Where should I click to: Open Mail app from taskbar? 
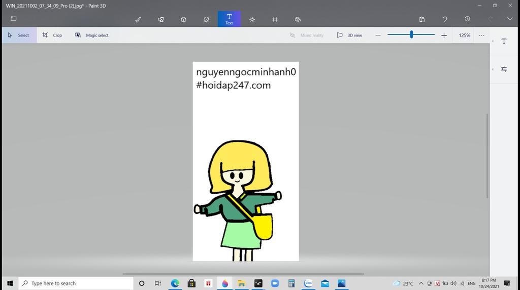(325, 283)
